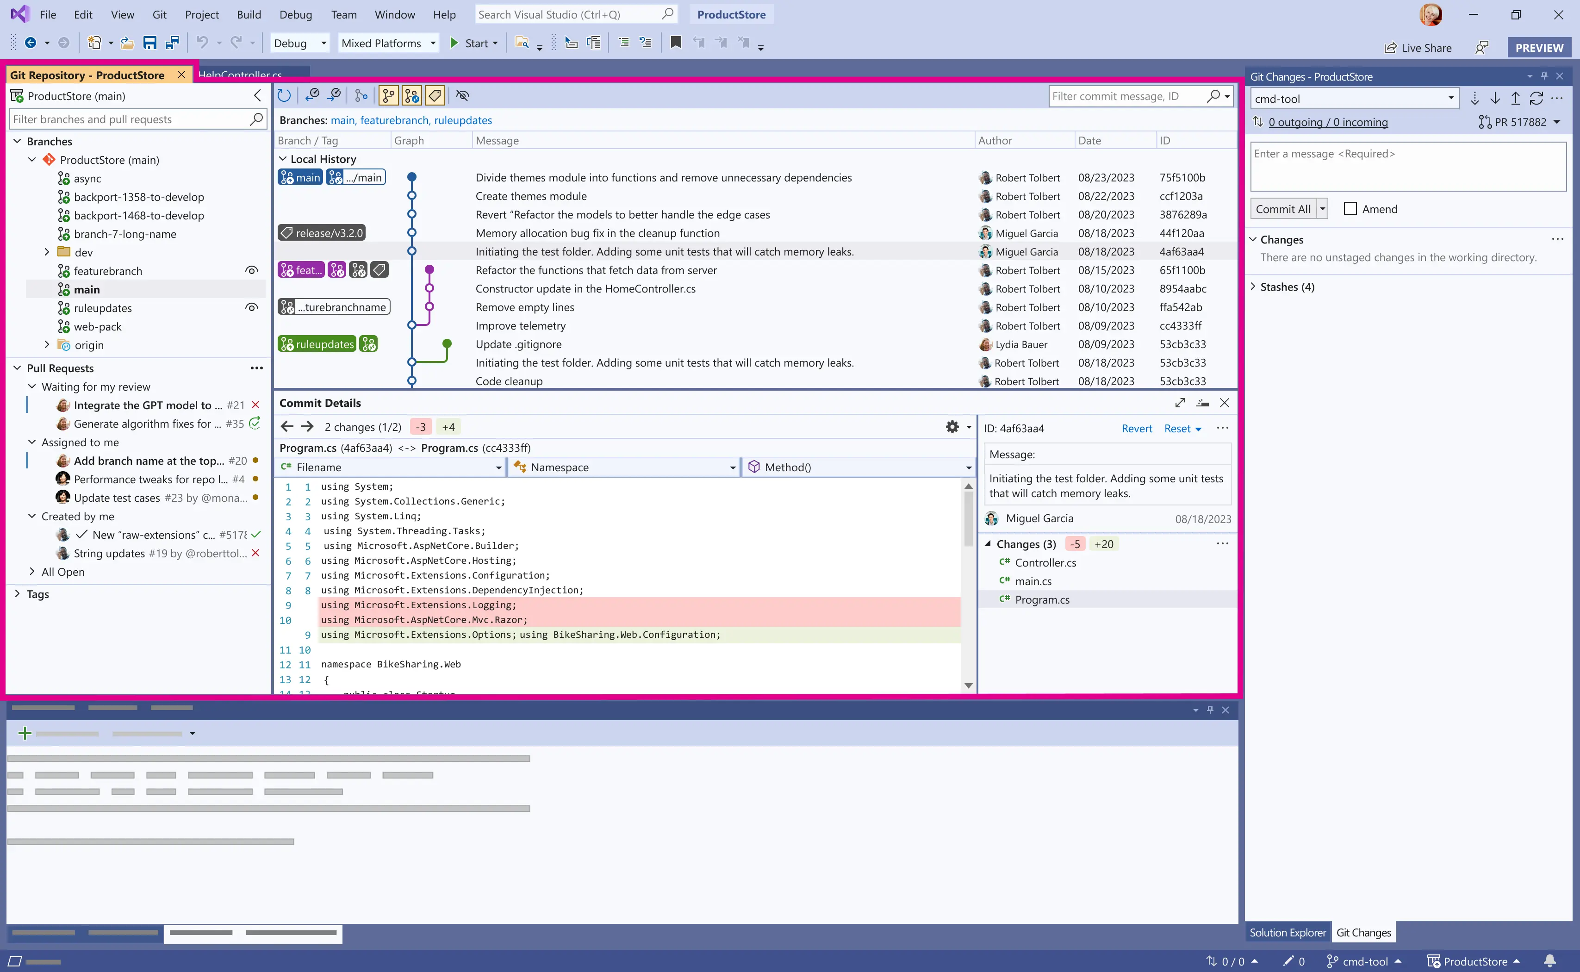This screenshot has height=972, width=1580.
Task: Click the pull arrow in Git Changes panel
Action: tap(1496, 98)
